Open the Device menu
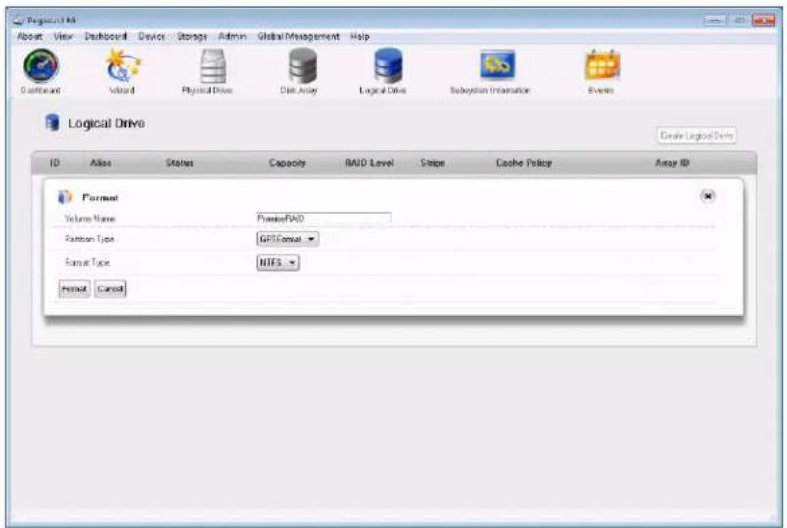Image resolution: width=787 pixels, height=528 pixels. [x=152, y=36]
